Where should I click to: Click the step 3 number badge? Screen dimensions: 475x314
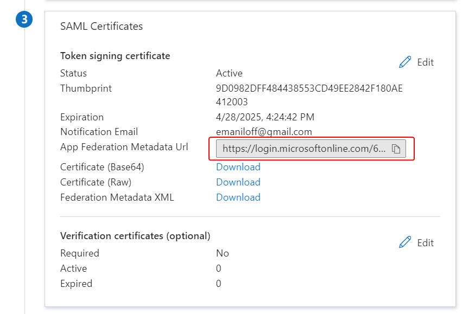click(x=24, y=20)
